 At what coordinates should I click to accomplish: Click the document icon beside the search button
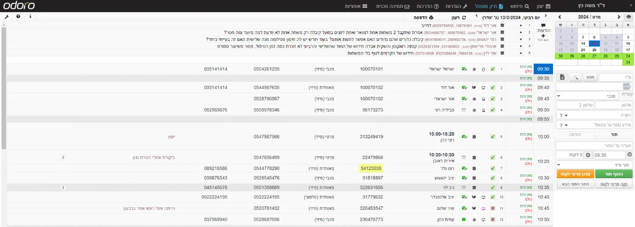562,77
